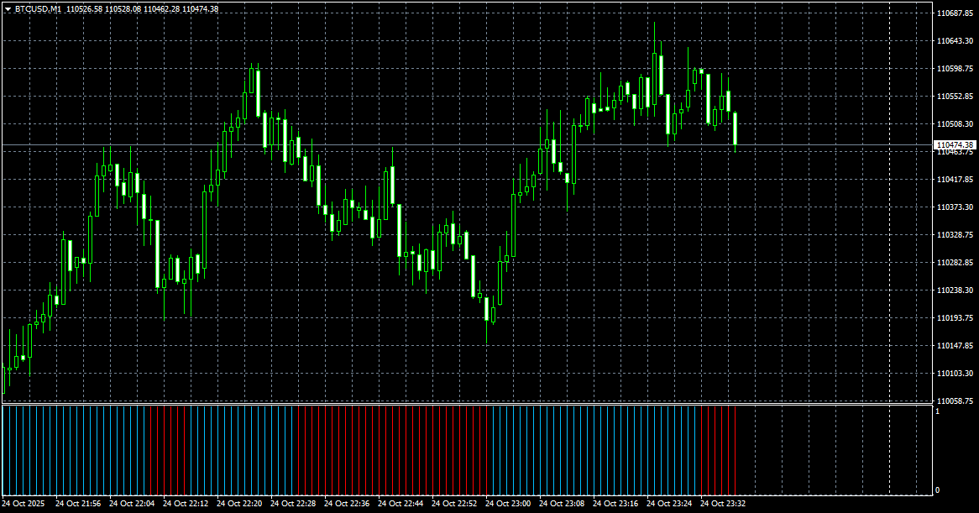The height and width of the screenshot is (513, 979).
Task: Click the first blue indicator histogram bar
Action: coord(3,449)
